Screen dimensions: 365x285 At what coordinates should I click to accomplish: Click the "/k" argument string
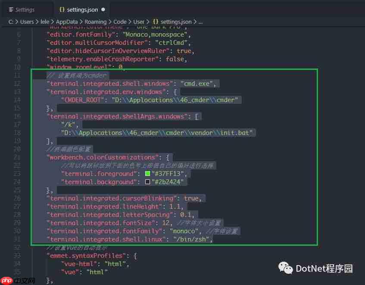point(69,125)
